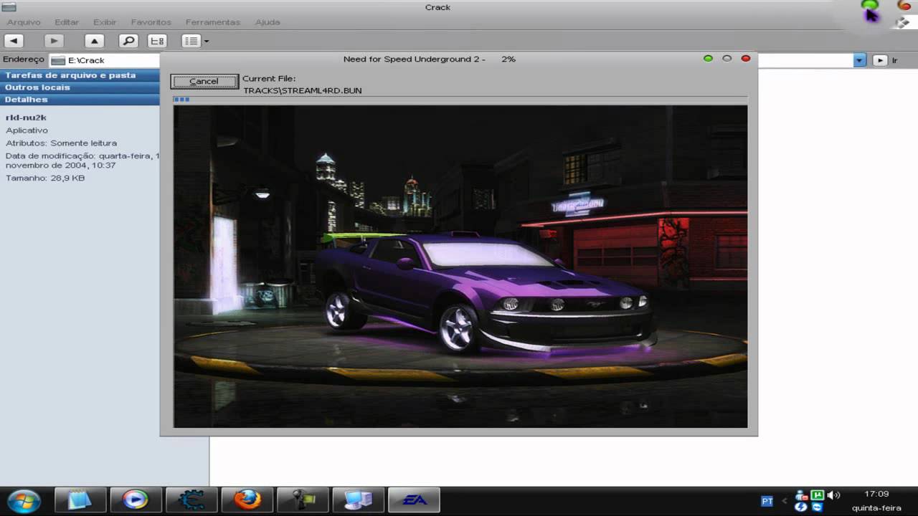
Task: Click the green button on Crack window title bar
Action: point(869,5)
